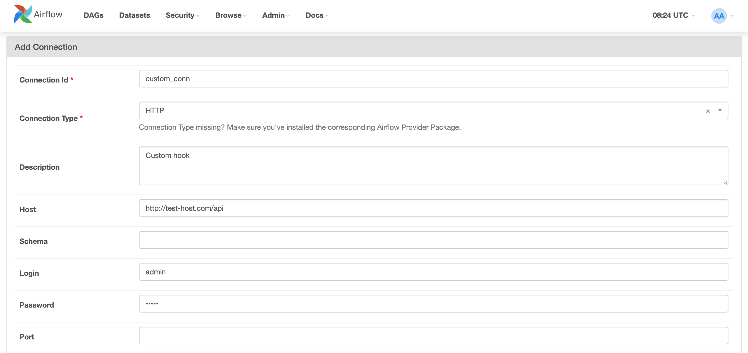Select the empty Schema field
The width and height of the screenshot is (748, 353).
[x=433, y=240]
